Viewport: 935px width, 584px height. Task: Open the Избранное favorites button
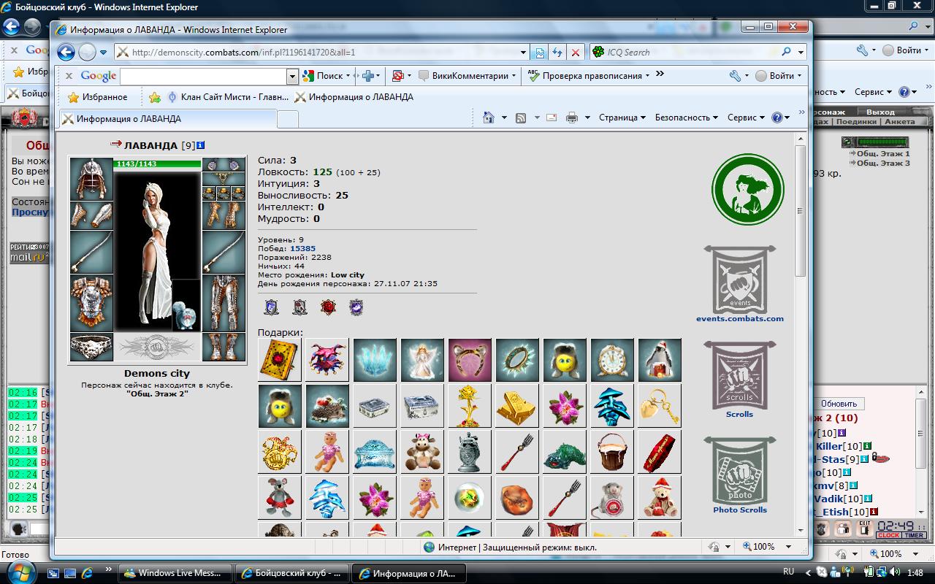[x=97, y=97]
